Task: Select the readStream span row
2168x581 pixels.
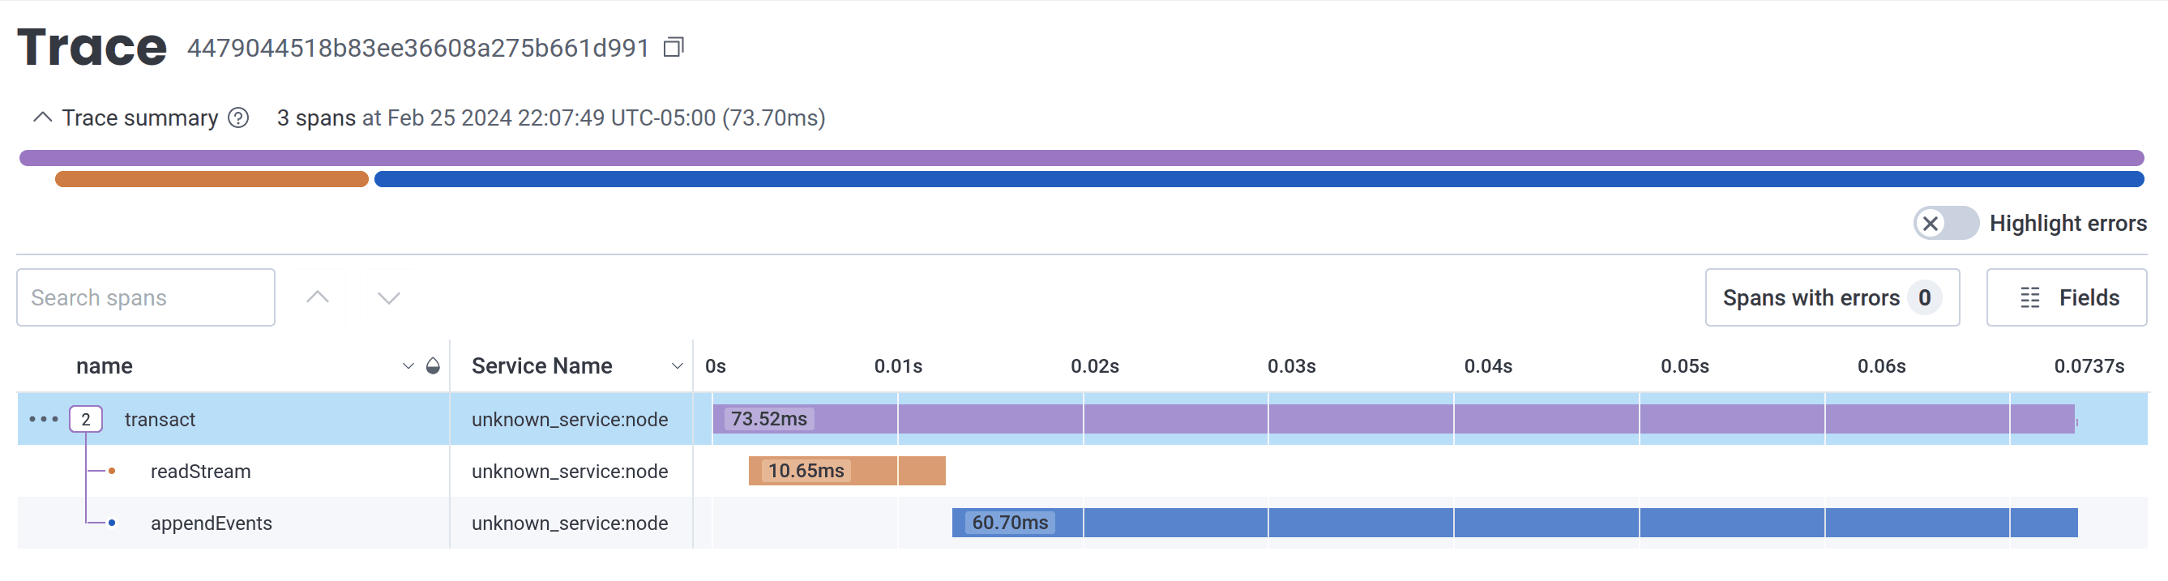Action: (200, 472)
